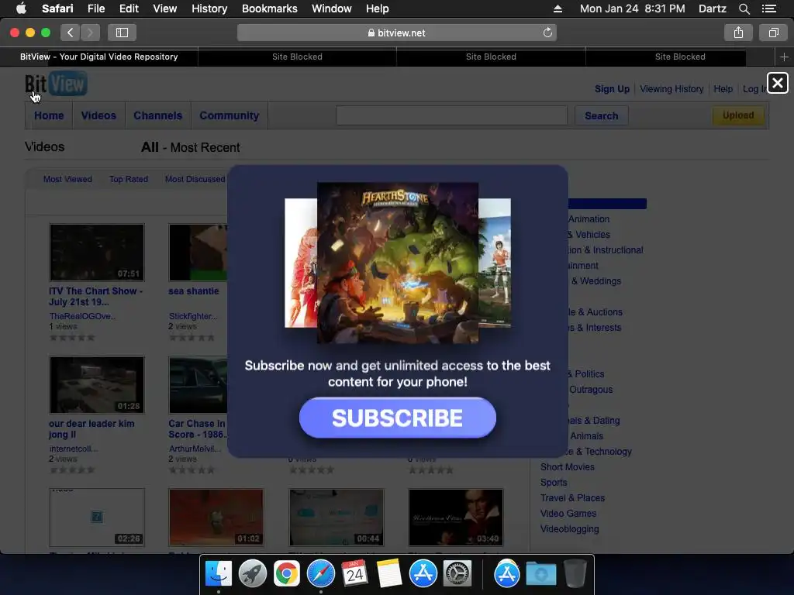Go to the Home navigation tab
The width and height of the screenshot is (794, 595).
(x=49, y=115)
